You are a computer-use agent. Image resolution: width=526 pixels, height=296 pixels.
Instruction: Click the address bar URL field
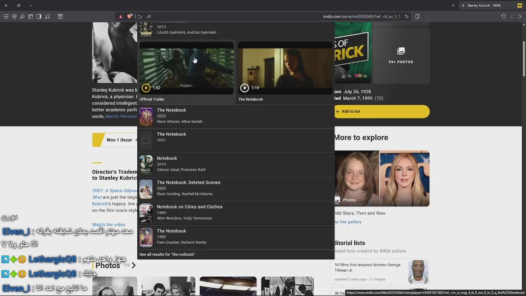361,16
